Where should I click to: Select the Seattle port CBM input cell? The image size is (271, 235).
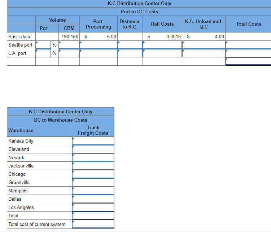(x=69, y=45)
